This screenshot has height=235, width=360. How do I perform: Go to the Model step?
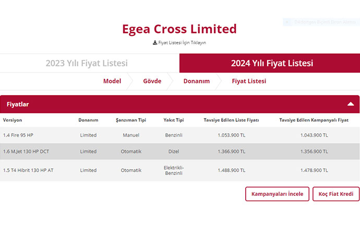[112, 81]
